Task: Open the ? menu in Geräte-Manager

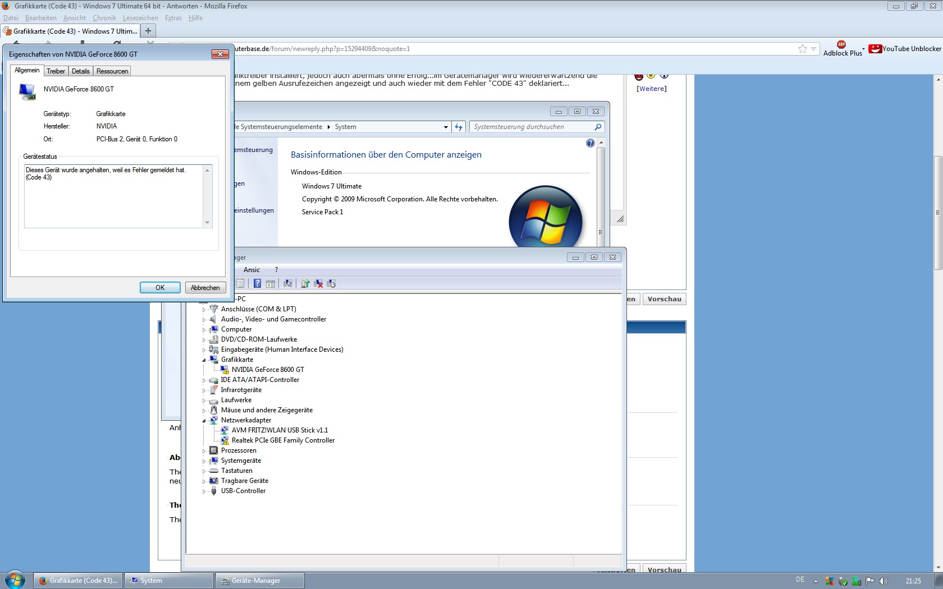Action: [x=276, y=270]
